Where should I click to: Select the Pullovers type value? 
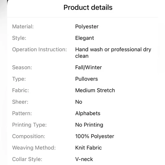(x=86, y=79)
